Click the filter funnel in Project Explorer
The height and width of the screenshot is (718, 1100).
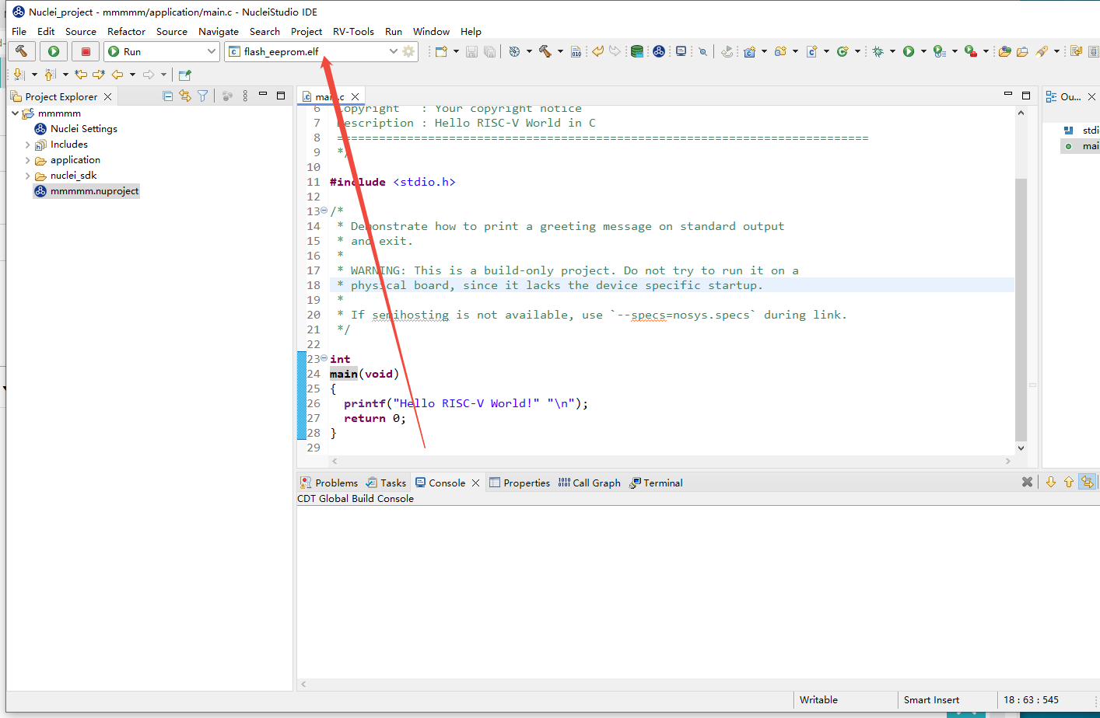pyautogui.click(x=203, y=96)
